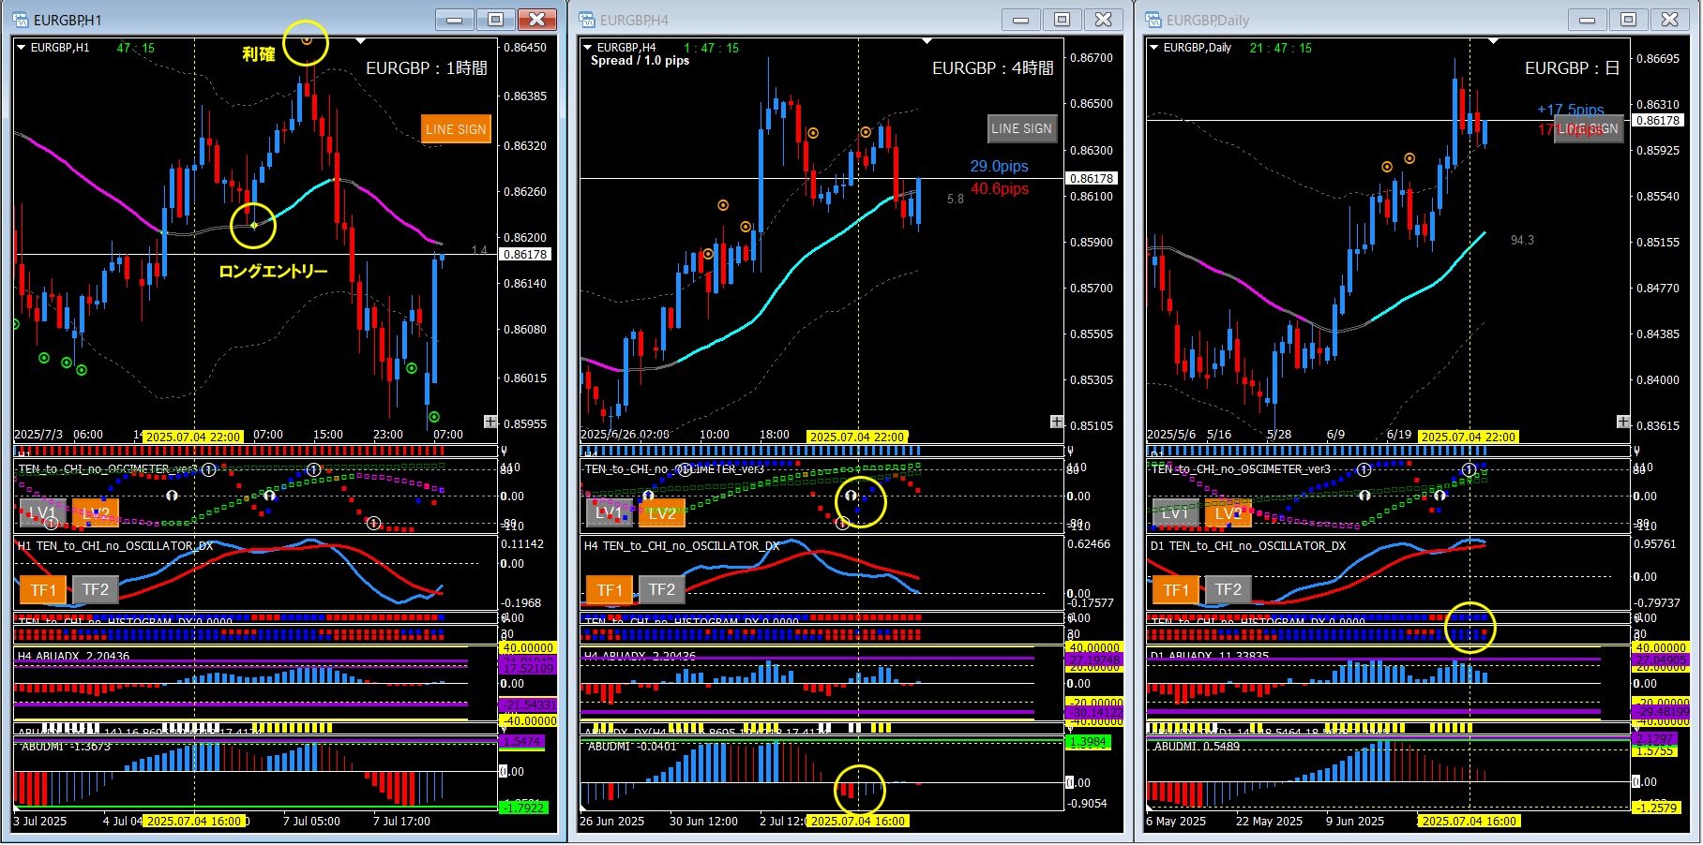1703x845 pixels.
Task: Click the chart shift triangle on H1 chart
Action: point(361,41)
